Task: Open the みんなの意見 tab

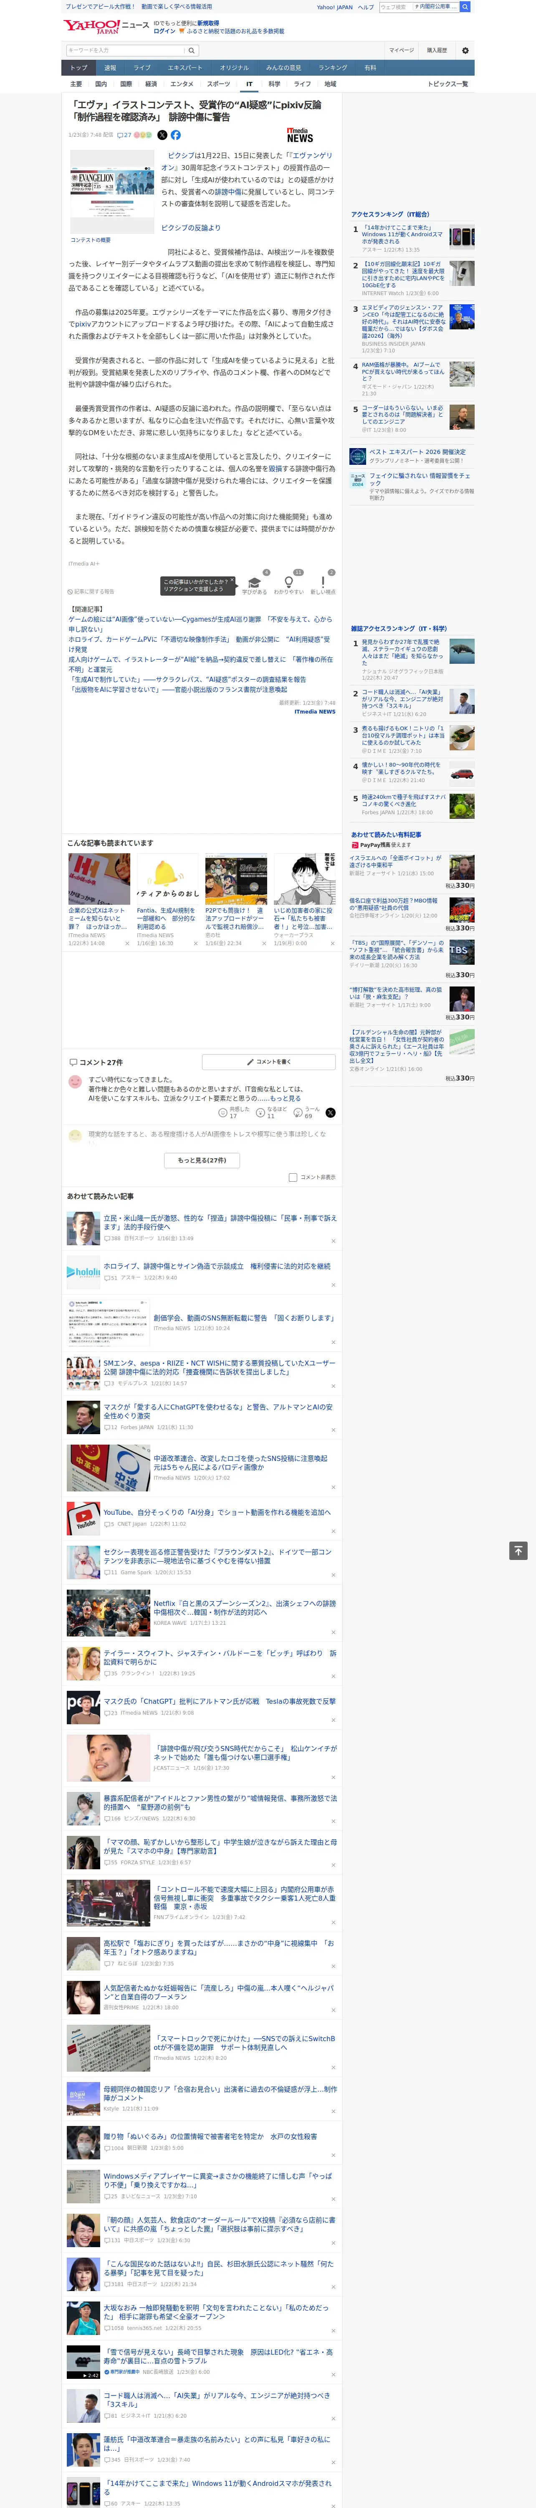Action: [283, 68]
